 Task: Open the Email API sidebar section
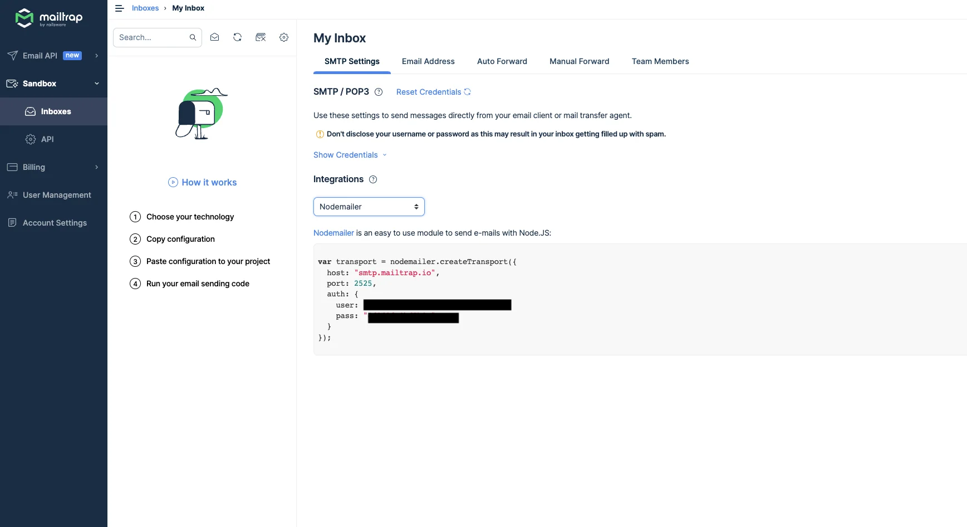tap(40, 56)
